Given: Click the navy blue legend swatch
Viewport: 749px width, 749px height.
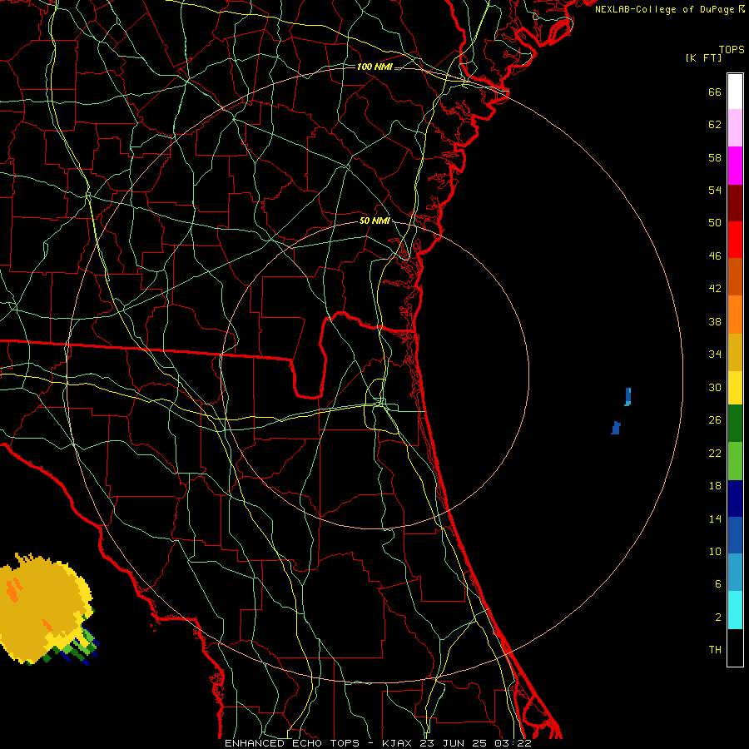Looking at the screenshot, I should [735, 499].
